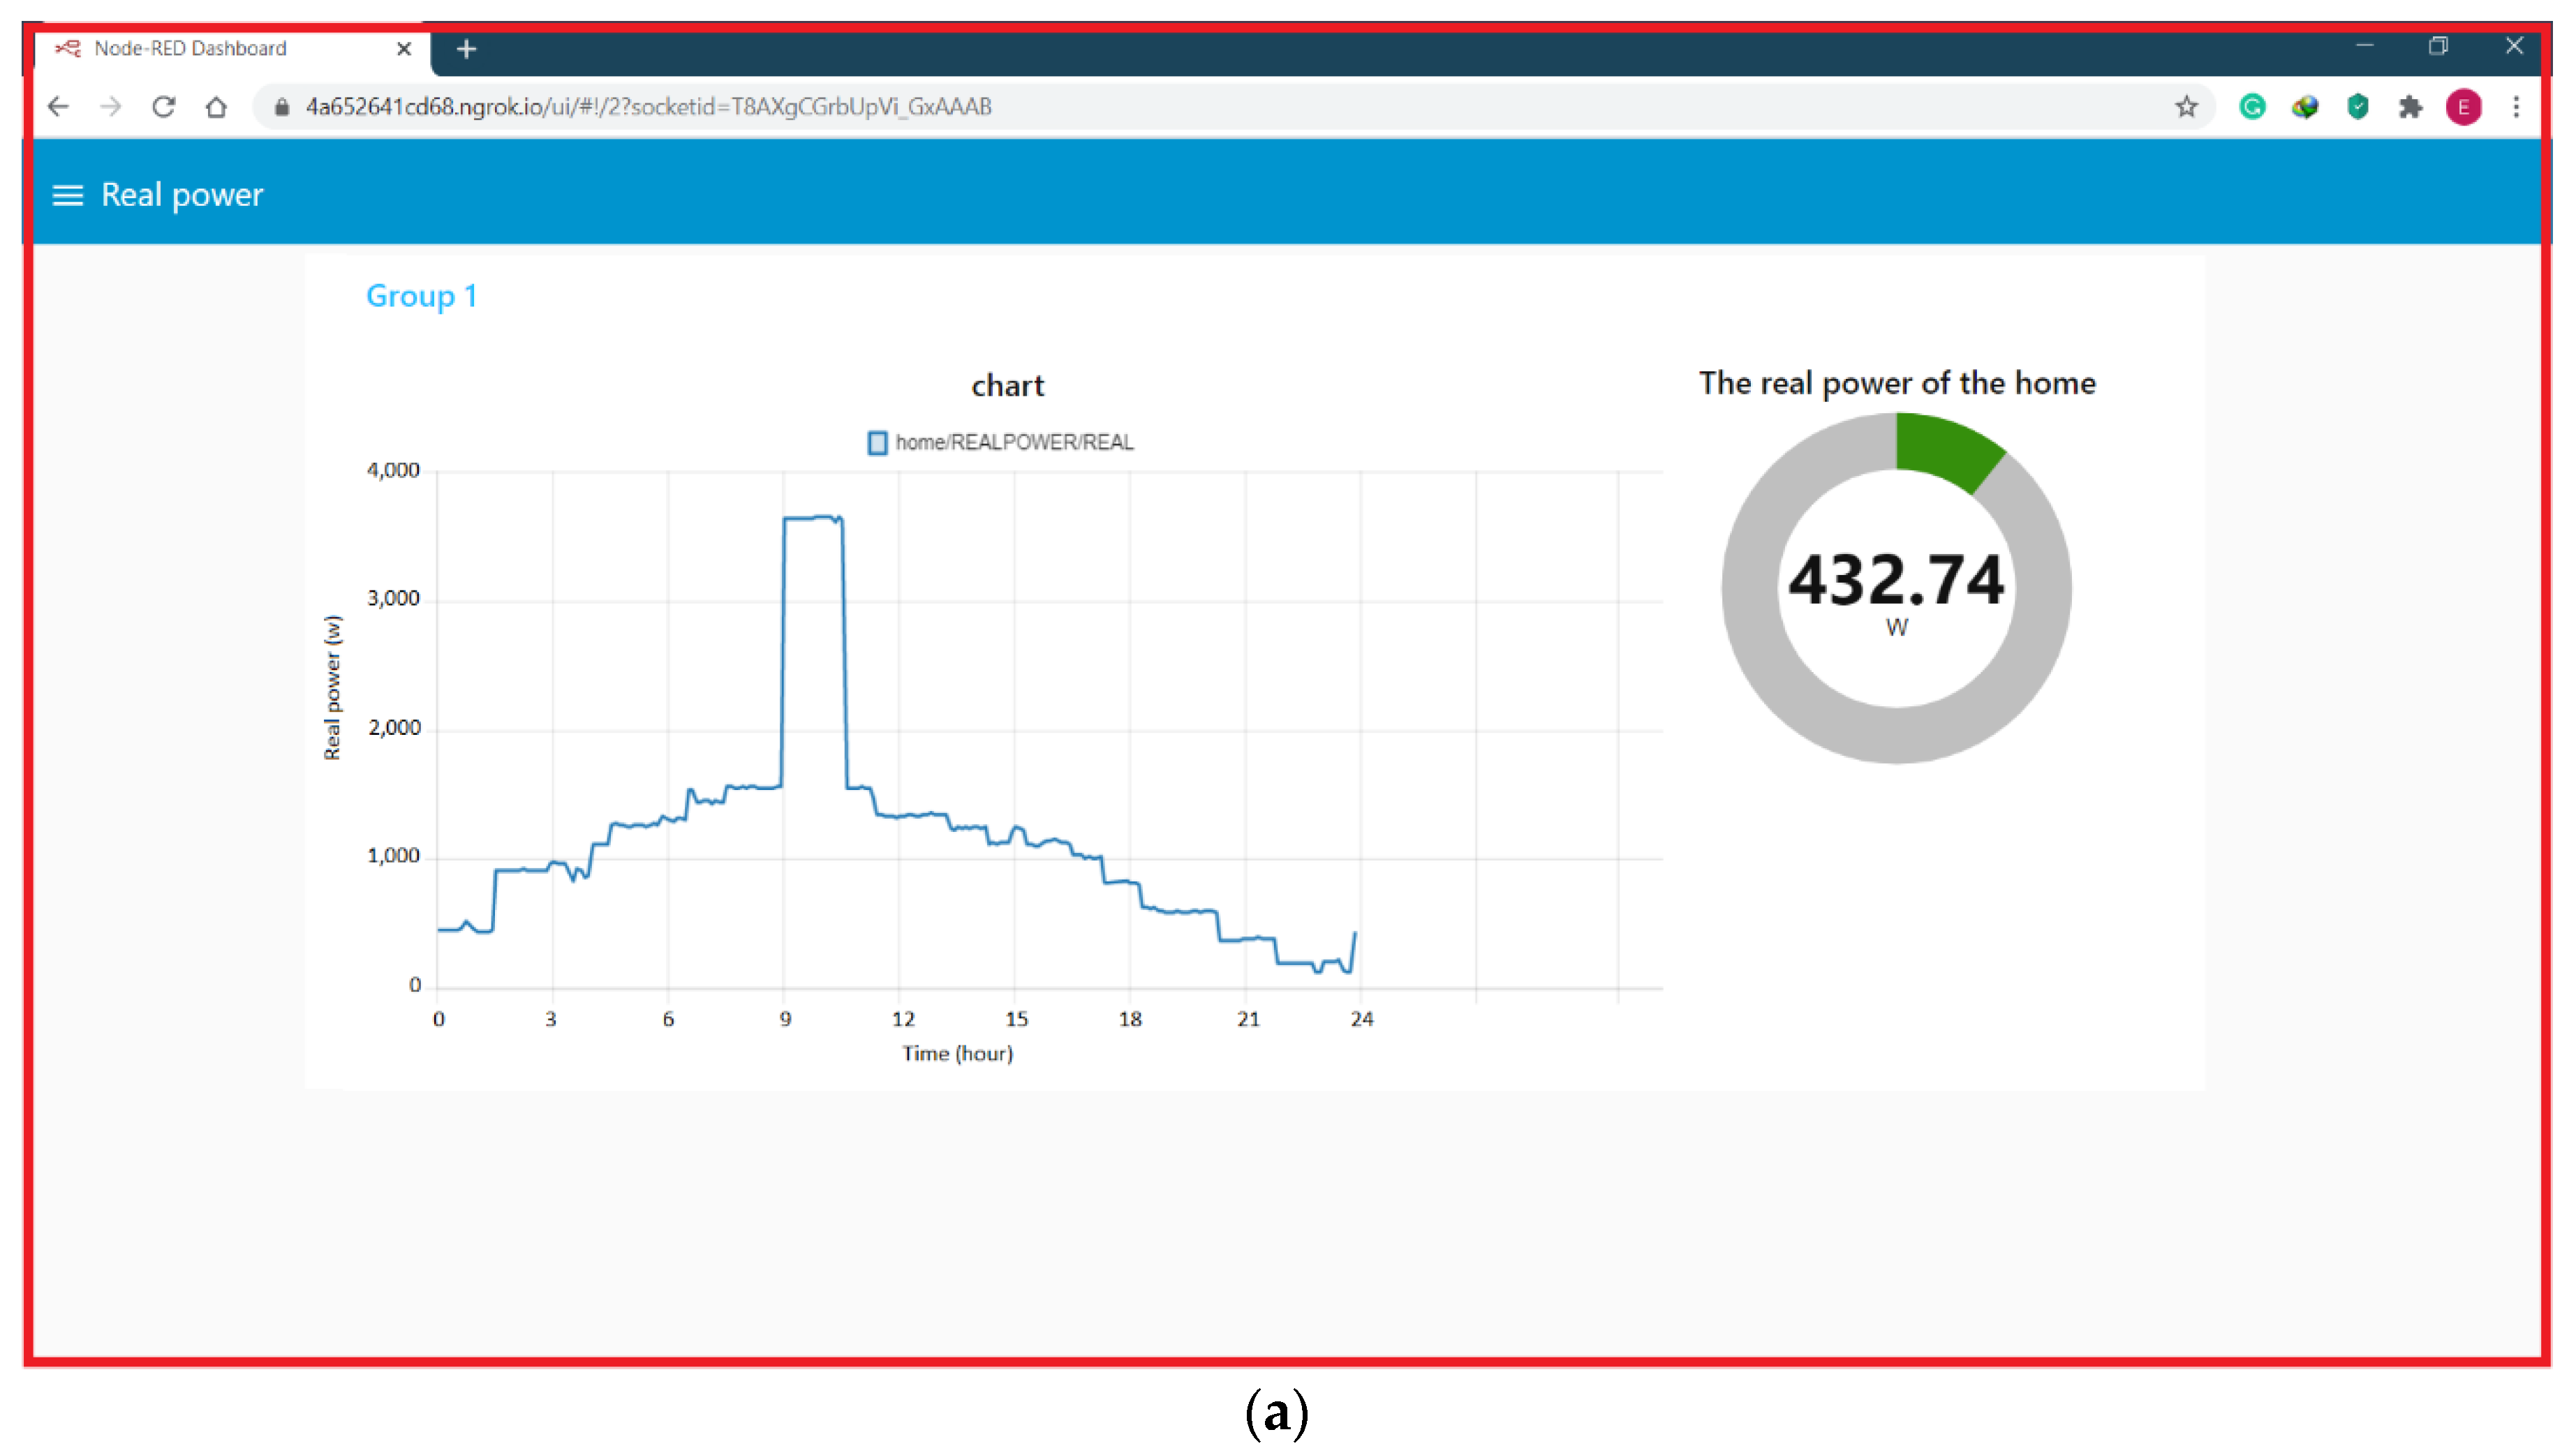
Task: Reload the current page
Action: point(164,107)
